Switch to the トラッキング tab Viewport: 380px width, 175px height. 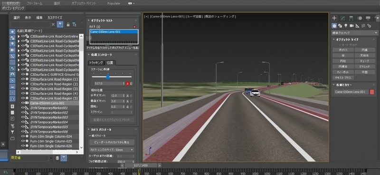pos(96,63)
